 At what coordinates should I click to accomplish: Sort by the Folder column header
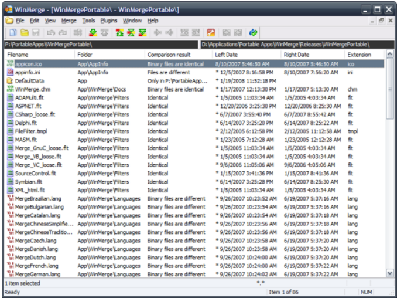click(109, 55)
